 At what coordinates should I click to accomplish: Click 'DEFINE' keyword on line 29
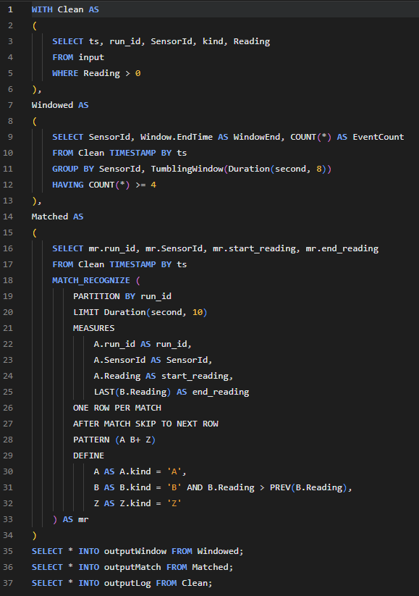(88, 456)
